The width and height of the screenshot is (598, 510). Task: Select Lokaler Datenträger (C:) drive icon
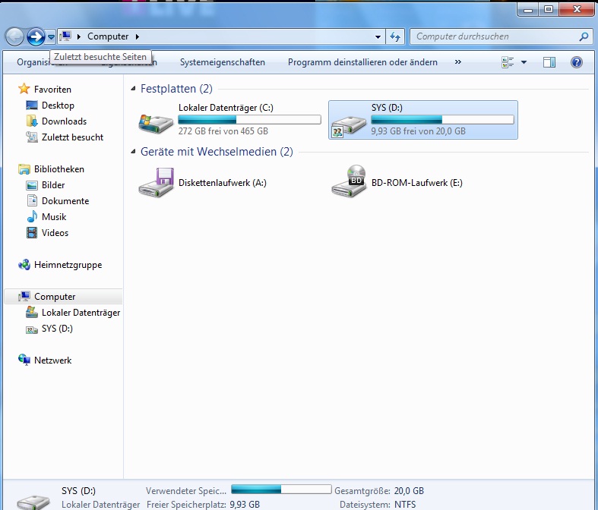coord(156,120)
